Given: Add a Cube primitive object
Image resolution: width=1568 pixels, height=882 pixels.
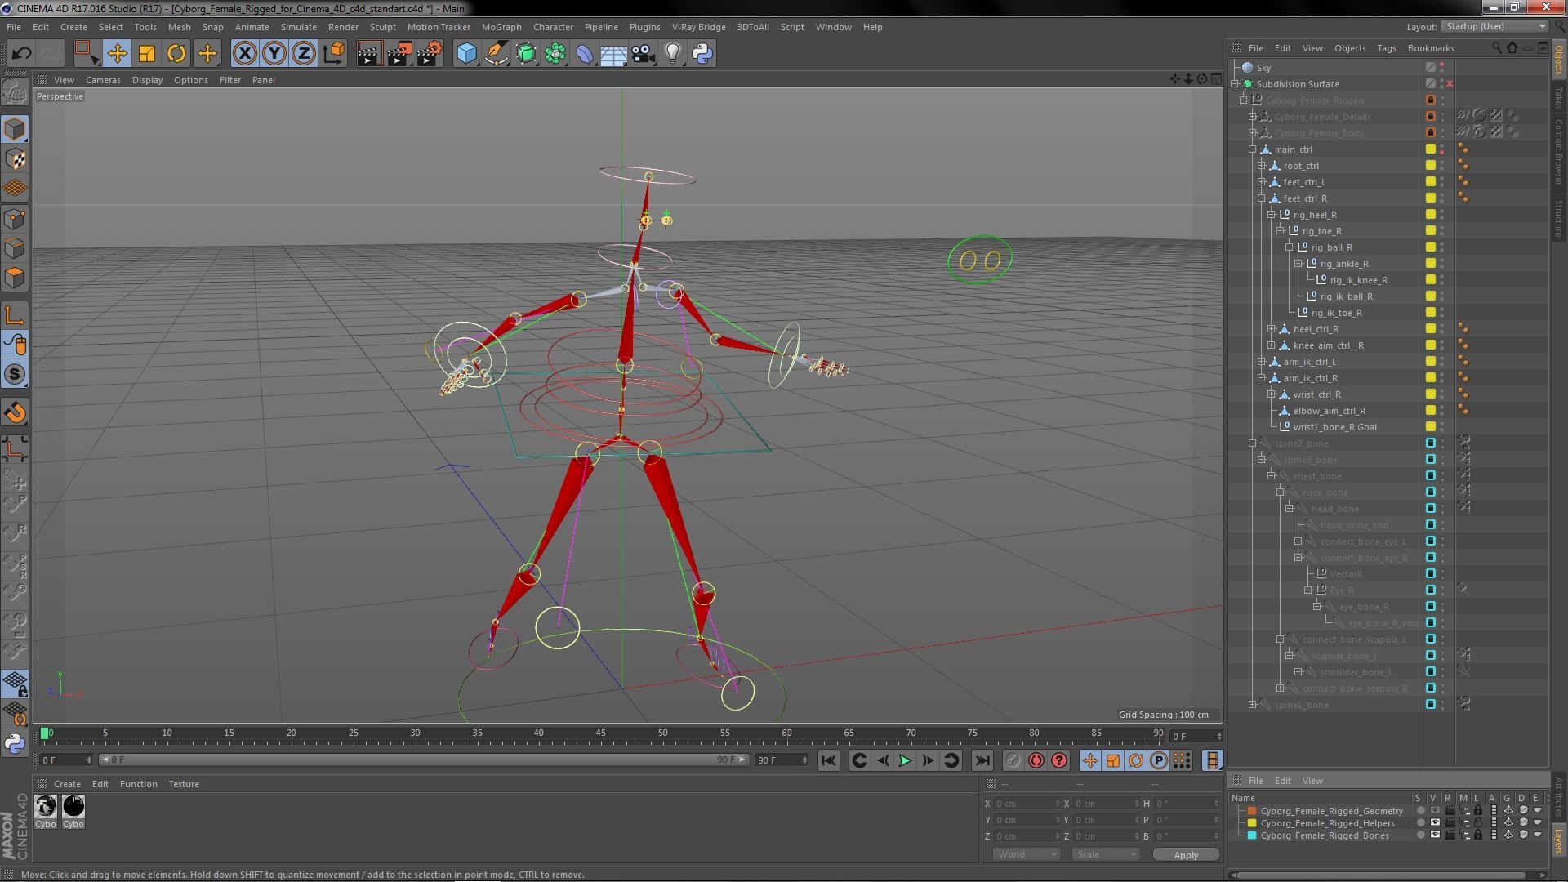Looking at the screenshot, I should point(466,54).
